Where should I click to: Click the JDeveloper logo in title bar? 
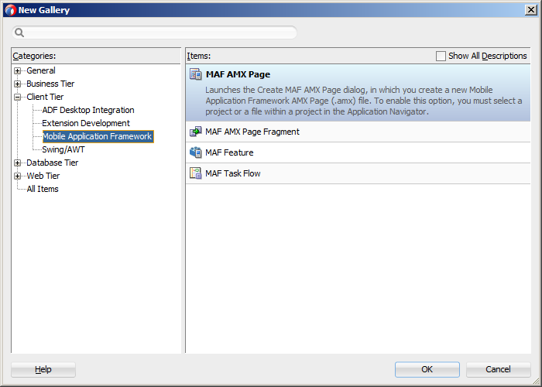click(10, 10)
